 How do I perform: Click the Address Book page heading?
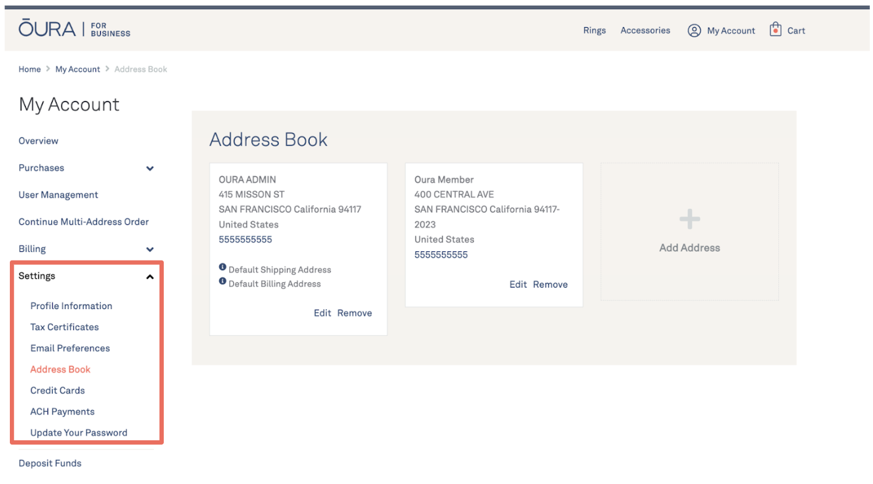click(x=268, y=139)
